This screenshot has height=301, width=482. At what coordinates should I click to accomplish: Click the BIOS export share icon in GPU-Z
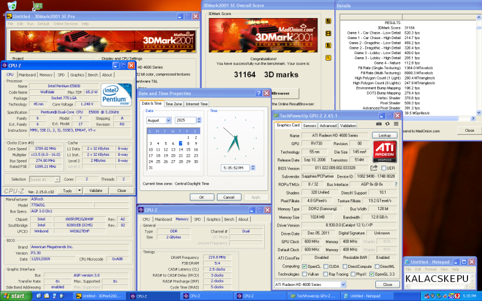374,168
